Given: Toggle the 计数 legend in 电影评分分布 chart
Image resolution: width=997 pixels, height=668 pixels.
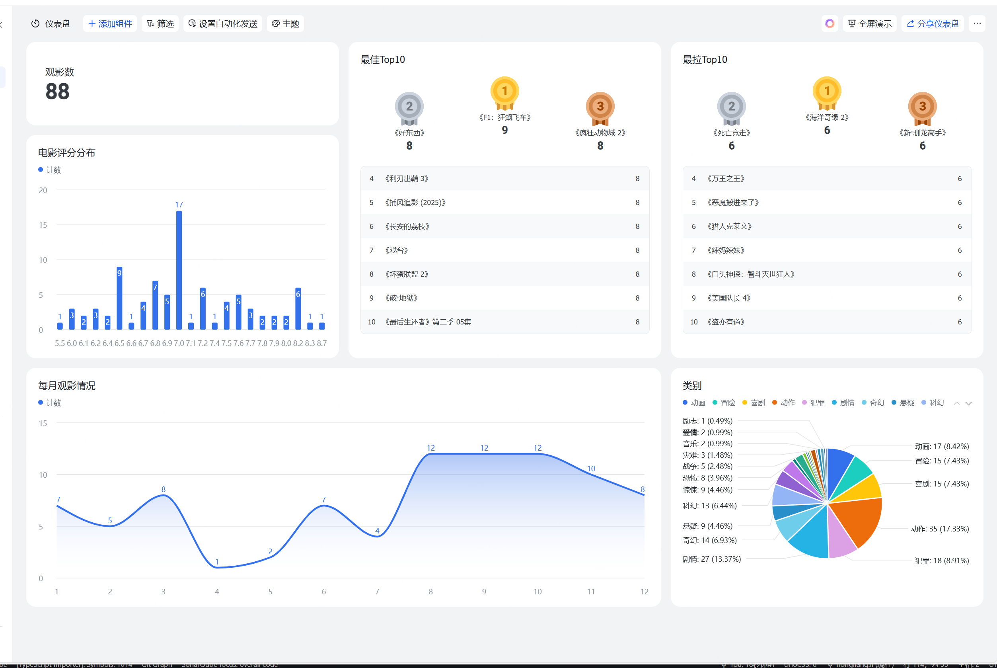Looking at the screenshot, I should point(50,170).
